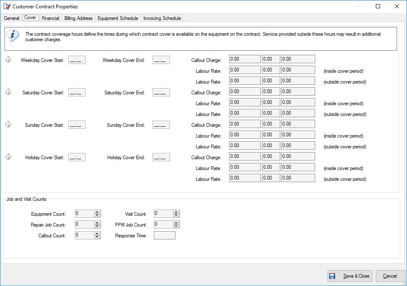Decrease the Equipment Count value
This screenshot has height=286, width=407.
tap(97, 215)
